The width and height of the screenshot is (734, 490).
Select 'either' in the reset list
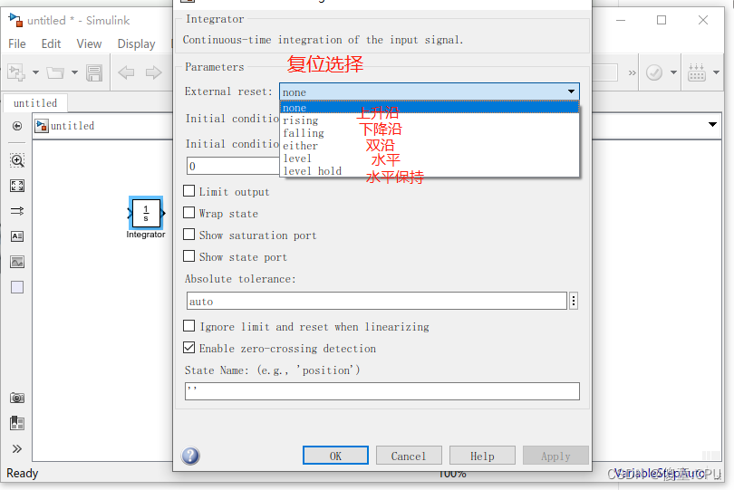click(x=430, y=146)
